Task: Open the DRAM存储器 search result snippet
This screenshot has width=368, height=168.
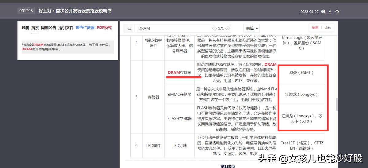Action: 68,47
